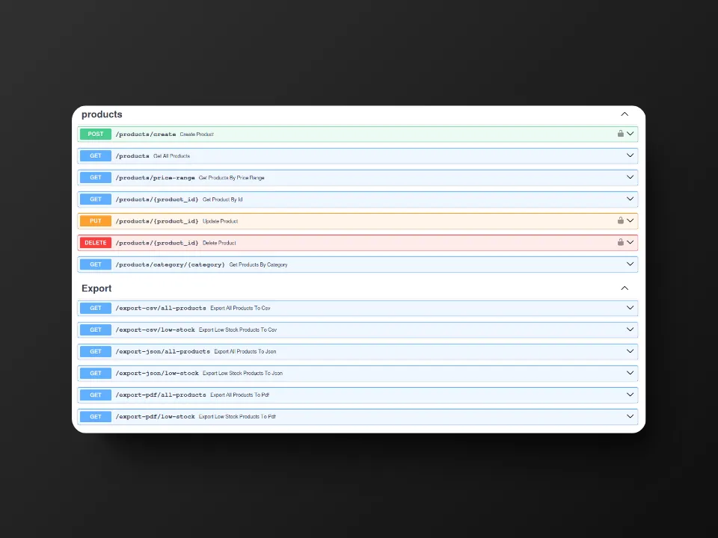Expand the Get Product By Id chevron
Screen dimensions: 718x538
pos(630,200)
